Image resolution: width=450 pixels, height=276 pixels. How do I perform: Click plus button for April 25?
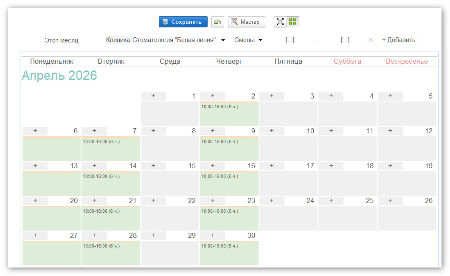331,200
